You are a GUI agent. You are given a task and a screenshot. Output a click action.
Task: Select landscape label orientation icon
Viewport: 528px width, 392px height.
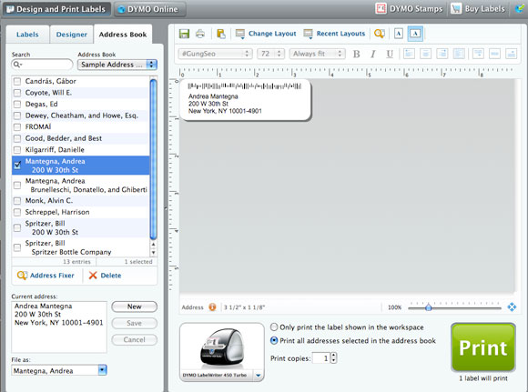pos(415,34)
